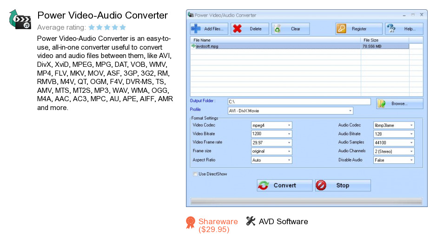437x246 pixels.
Task: Click the Delete button label
Action: [256, 29]
